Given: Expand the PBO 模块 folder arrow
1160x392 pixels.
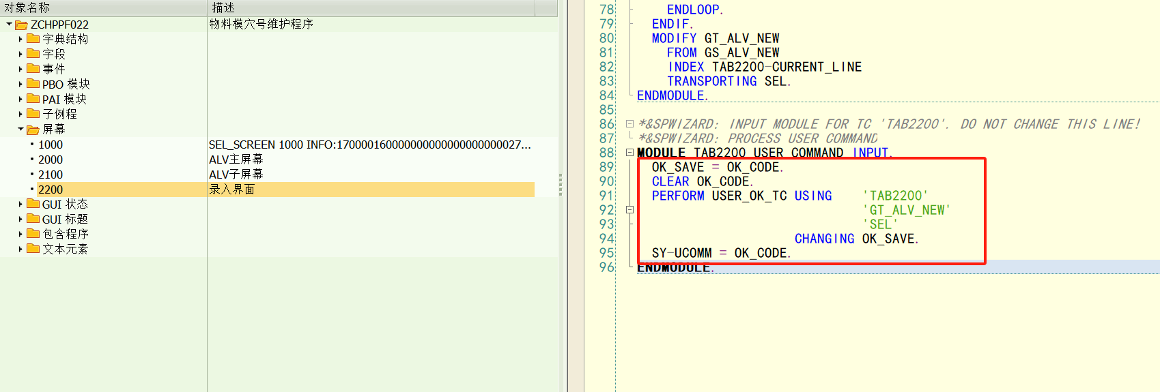Looking at the screenshot, I should tap(20, 84).
